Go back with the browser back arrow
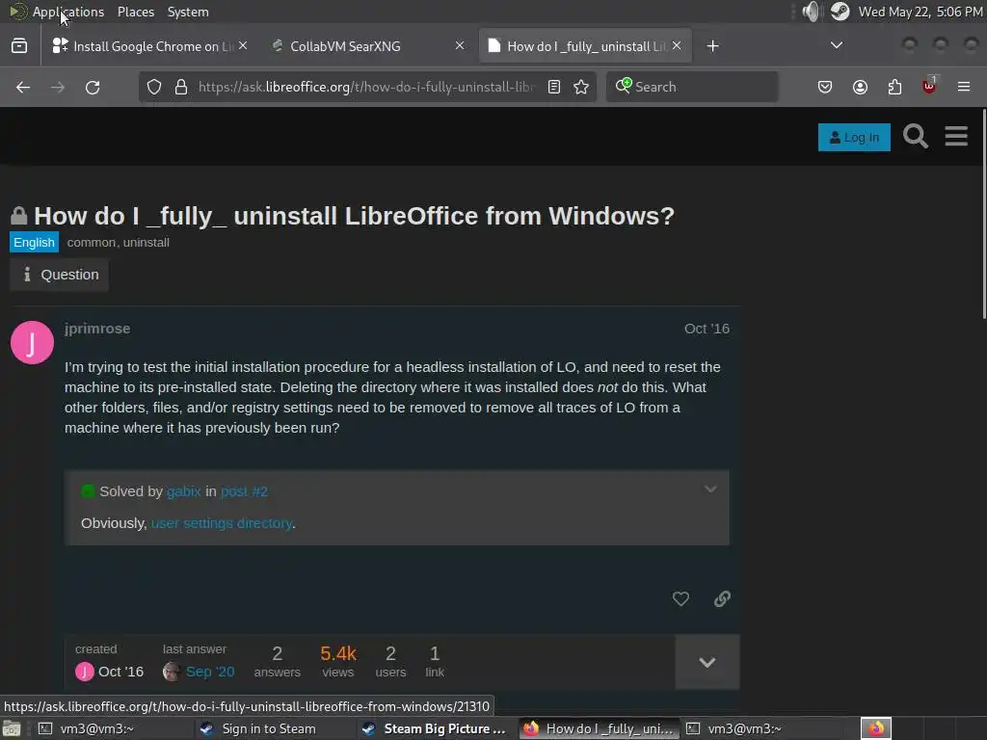The width and height of the screenshot is (987, 740). pyautogui.click(x=23, y=88)
